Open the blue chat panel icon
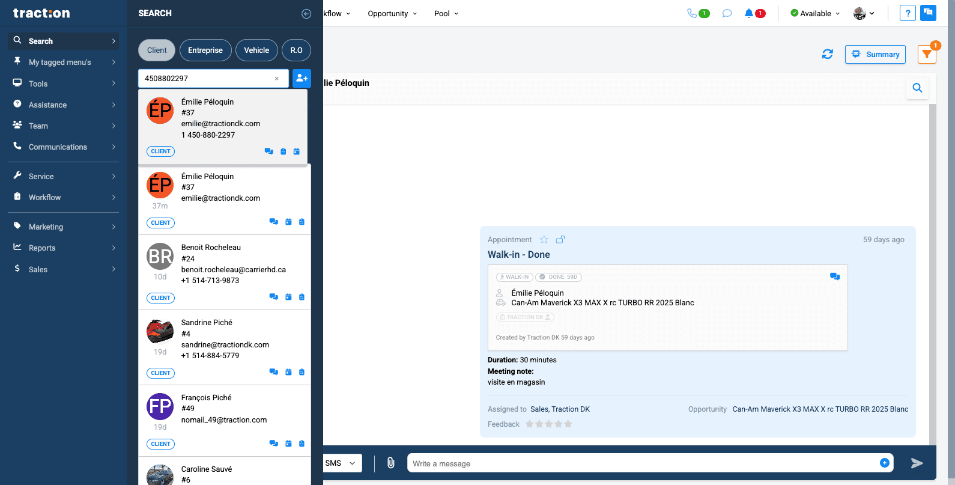Viewport: 955px width, 485px height. click(928, 13)
